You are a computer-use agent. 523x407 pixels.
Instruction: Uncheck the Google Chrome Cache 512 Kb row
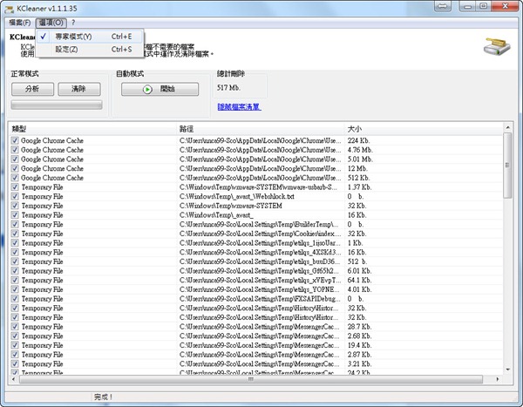(15, 178)
